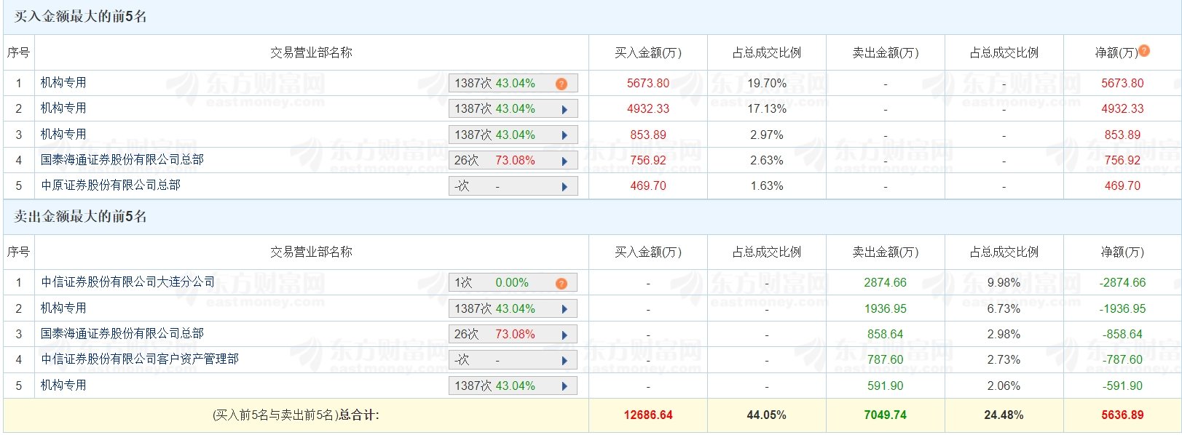Image resolution: width=1182 pixels, height=435 pixels.
Task: Expand arrow for 机构专用 row selling 1936.95
Action: point(564,309)
